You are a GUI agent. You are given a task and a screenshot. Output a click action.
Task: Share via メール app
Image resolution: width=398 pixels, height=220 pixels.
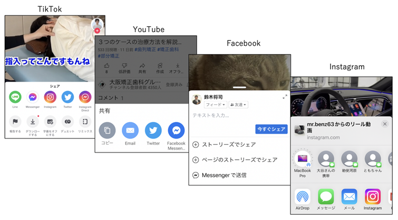350,197
